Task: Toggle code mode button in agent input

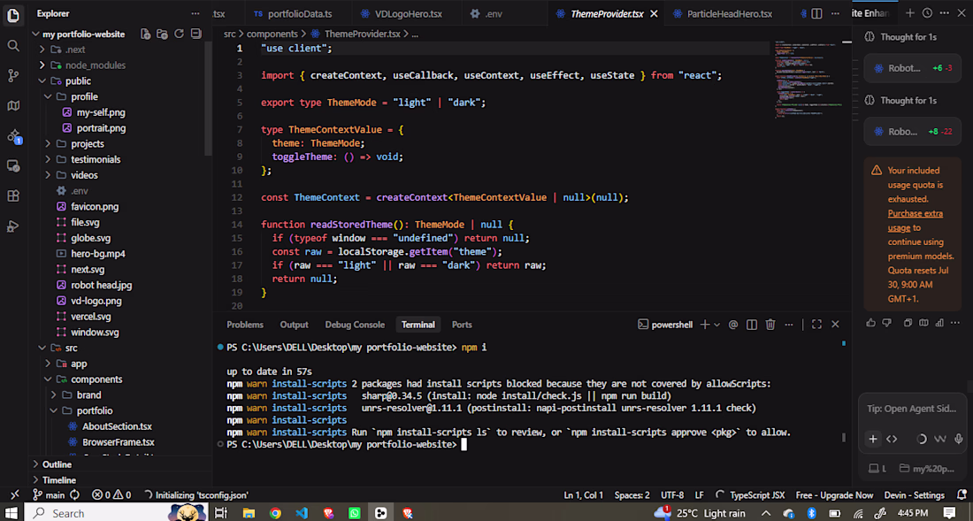Action: (892, 439)
